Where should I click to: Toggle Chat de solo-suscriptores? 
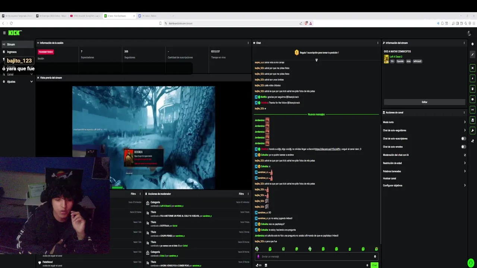463,138
